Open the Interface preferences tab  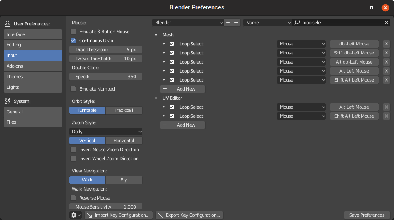[x=33, y=34]
